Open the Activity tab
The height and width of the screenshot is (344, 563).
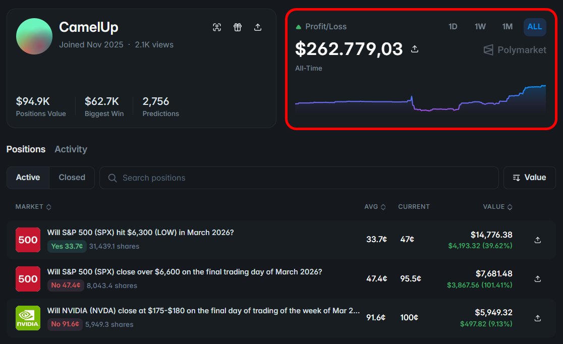(71, 149)
